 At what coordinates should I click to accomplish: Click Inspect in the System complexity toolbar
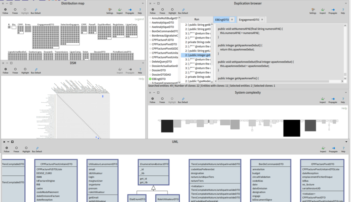coord(322,100)
